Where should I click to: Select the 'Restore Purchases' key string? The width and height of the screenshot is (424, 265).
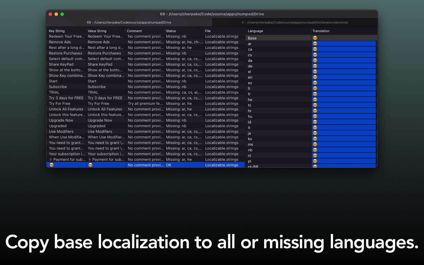coord(65,53)
